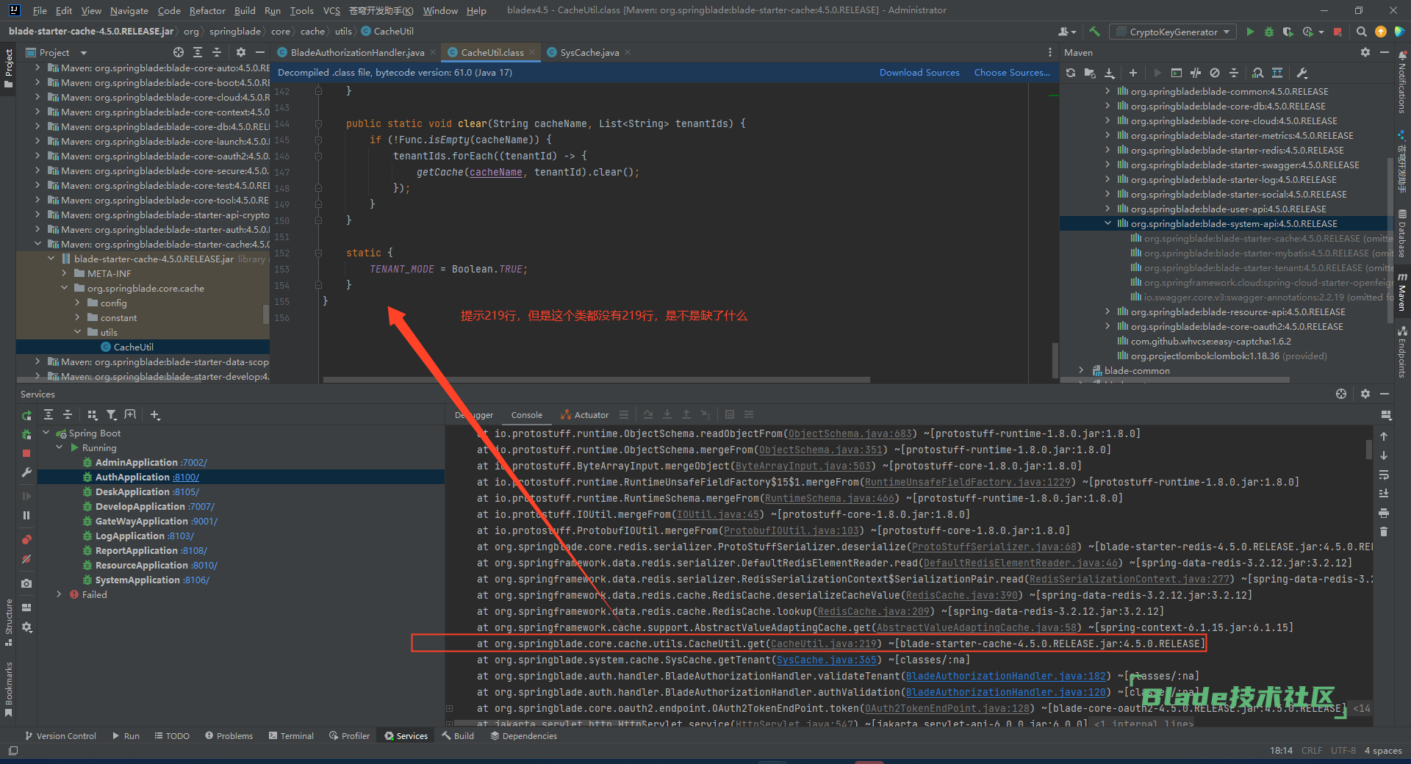Start debugging with the main toolbar bug icon
Screen dimensions: 1411x764
point(1269,32)
